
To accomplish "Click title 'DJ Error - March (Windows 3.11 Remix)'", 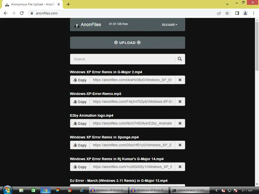I will tap(119, 181).
